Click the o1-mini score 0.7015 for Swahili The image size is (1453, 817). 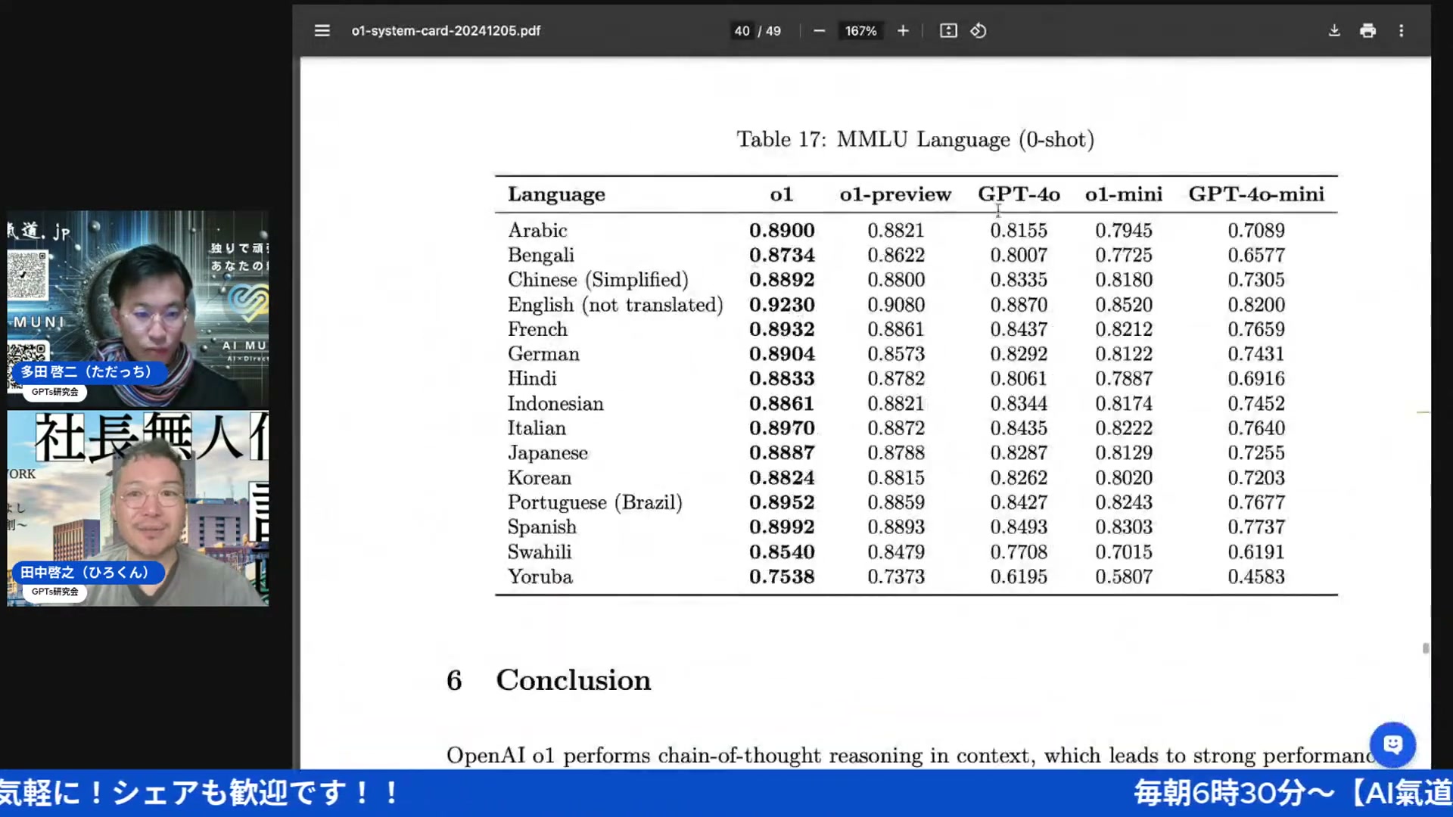tap(1124, 552)
